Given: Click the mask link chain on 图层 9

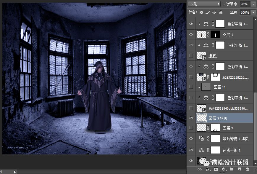Looking at the screenshot, I should click(208, 128).
